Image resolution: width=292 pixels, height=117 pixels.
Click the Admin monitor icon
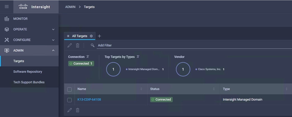pos(7,50)
